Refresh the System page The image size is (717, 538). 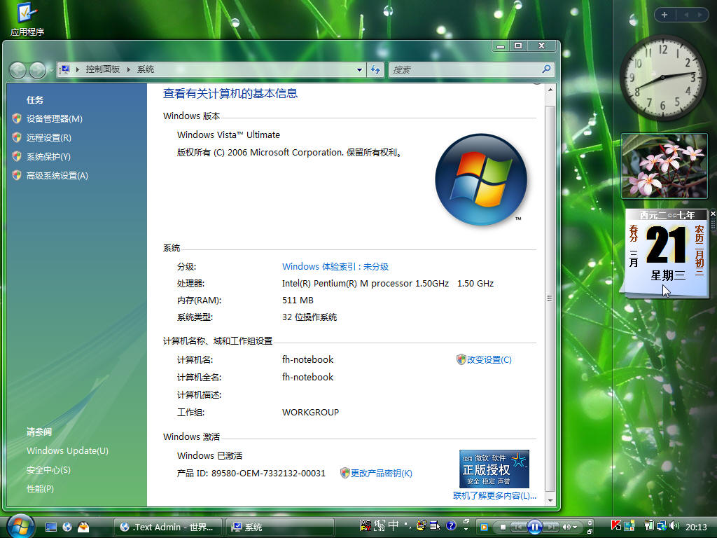point(375,69)
